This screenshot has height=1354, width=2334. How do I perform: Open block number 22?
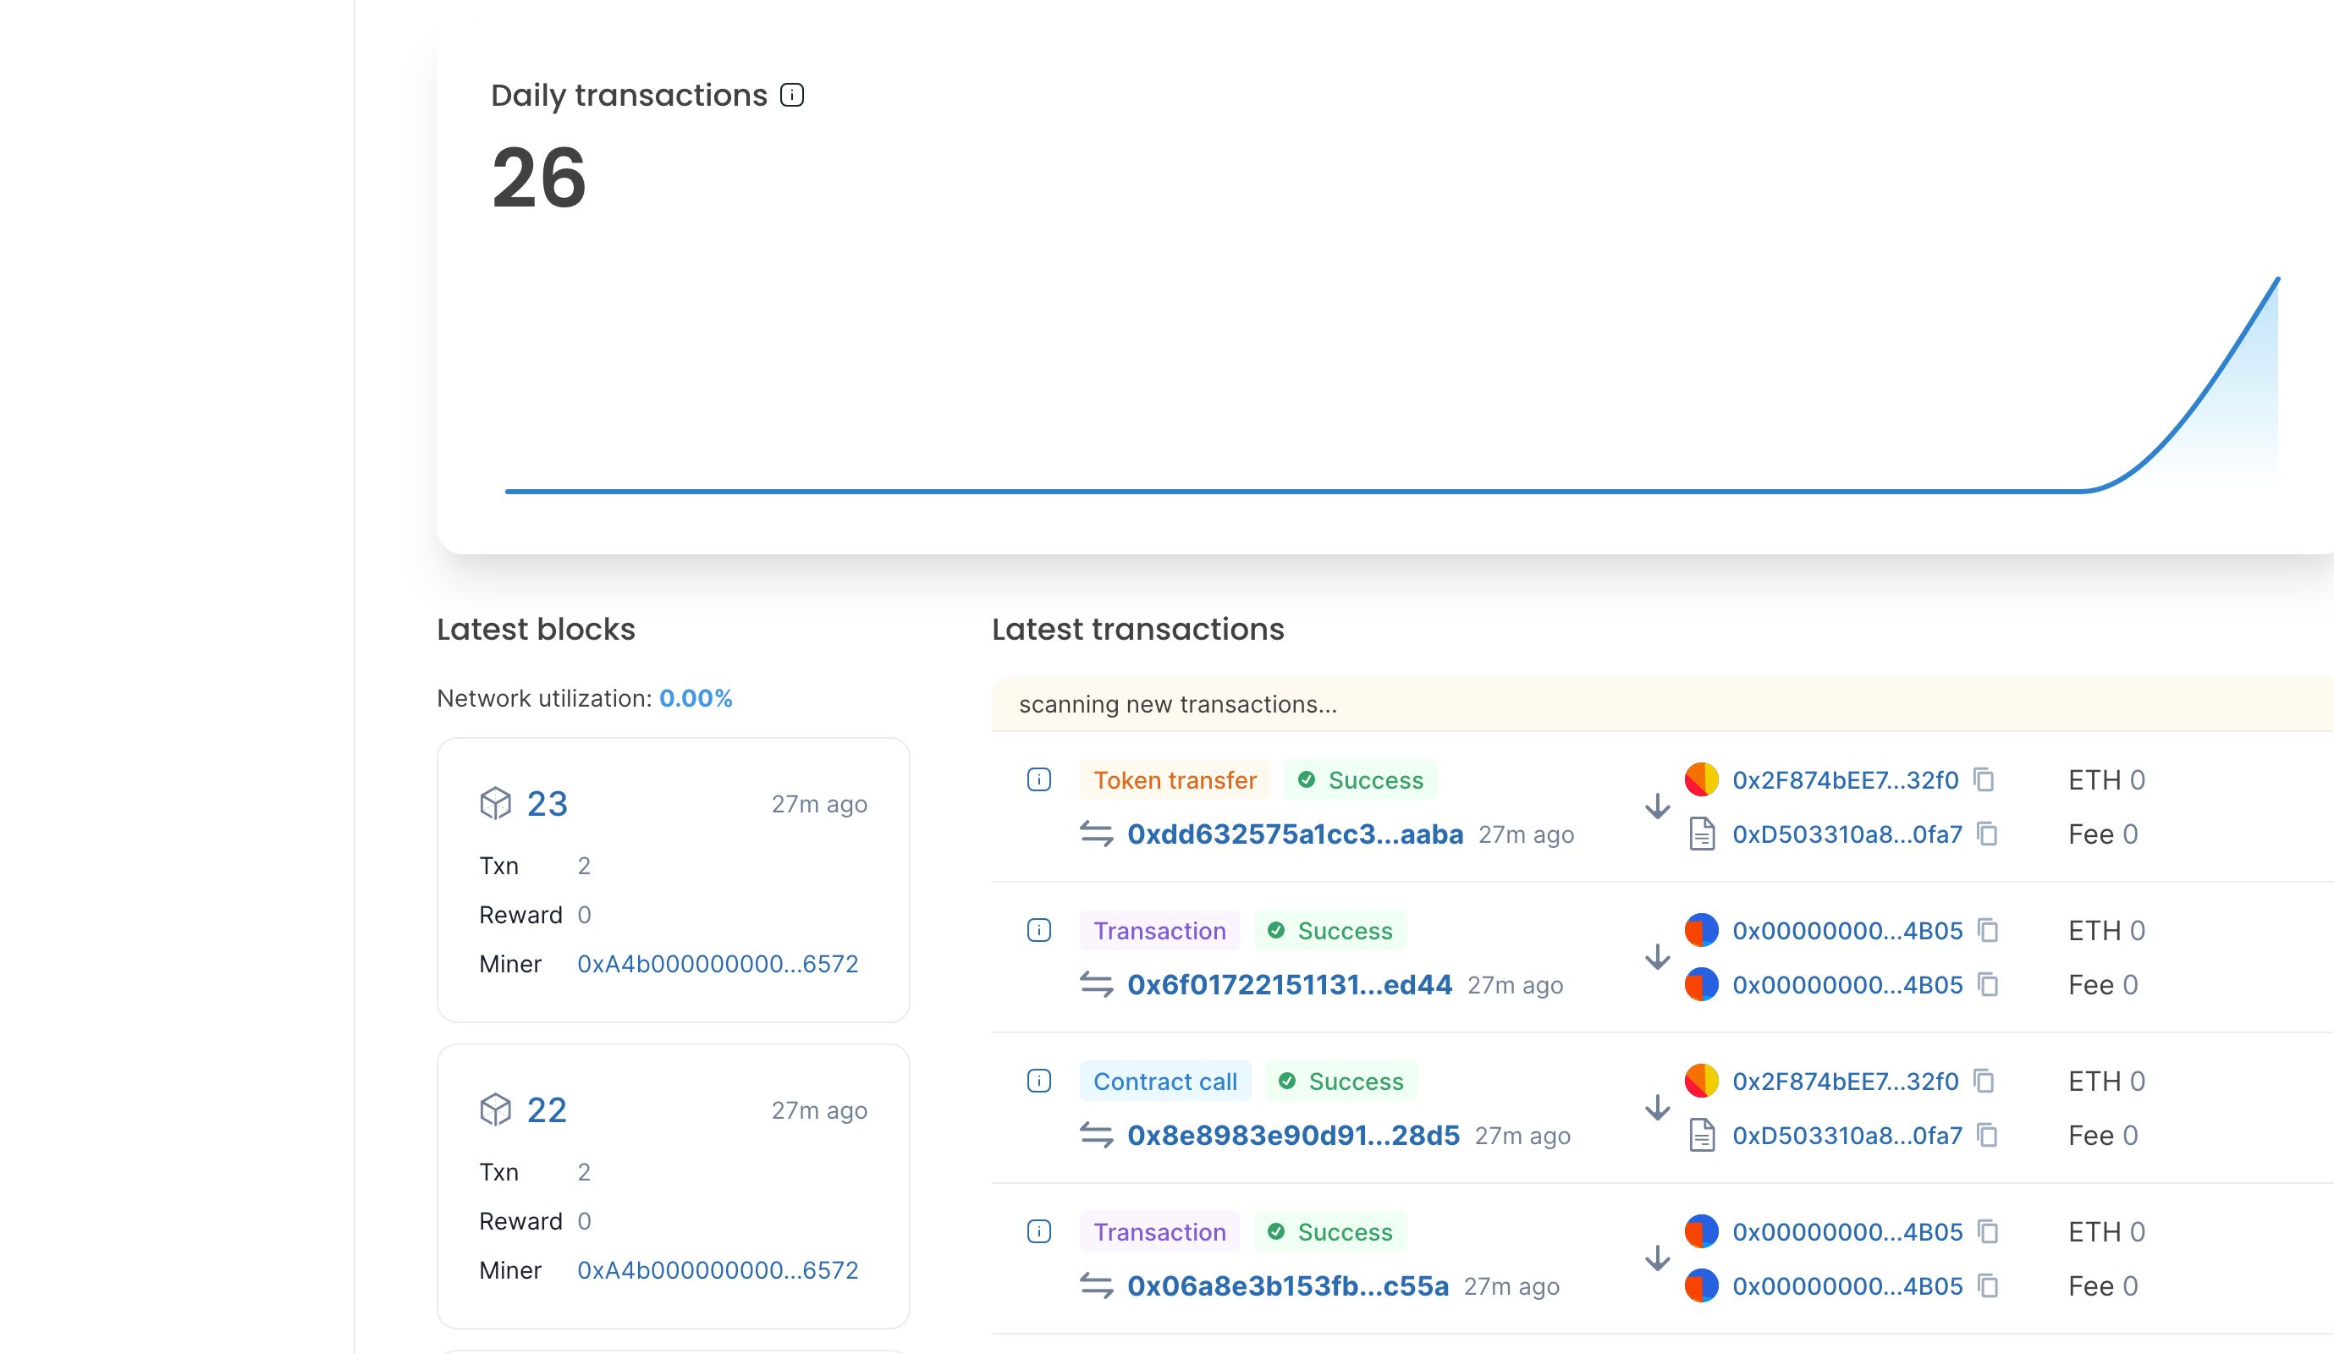click(547, 1110)
